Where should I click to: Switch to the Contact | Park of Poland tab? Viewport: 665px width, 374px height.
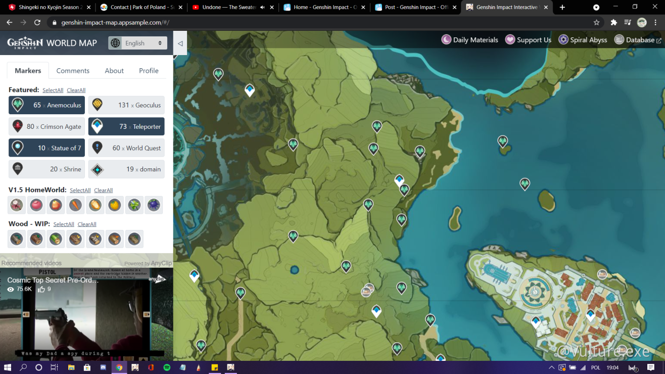[x=141, y=8]
